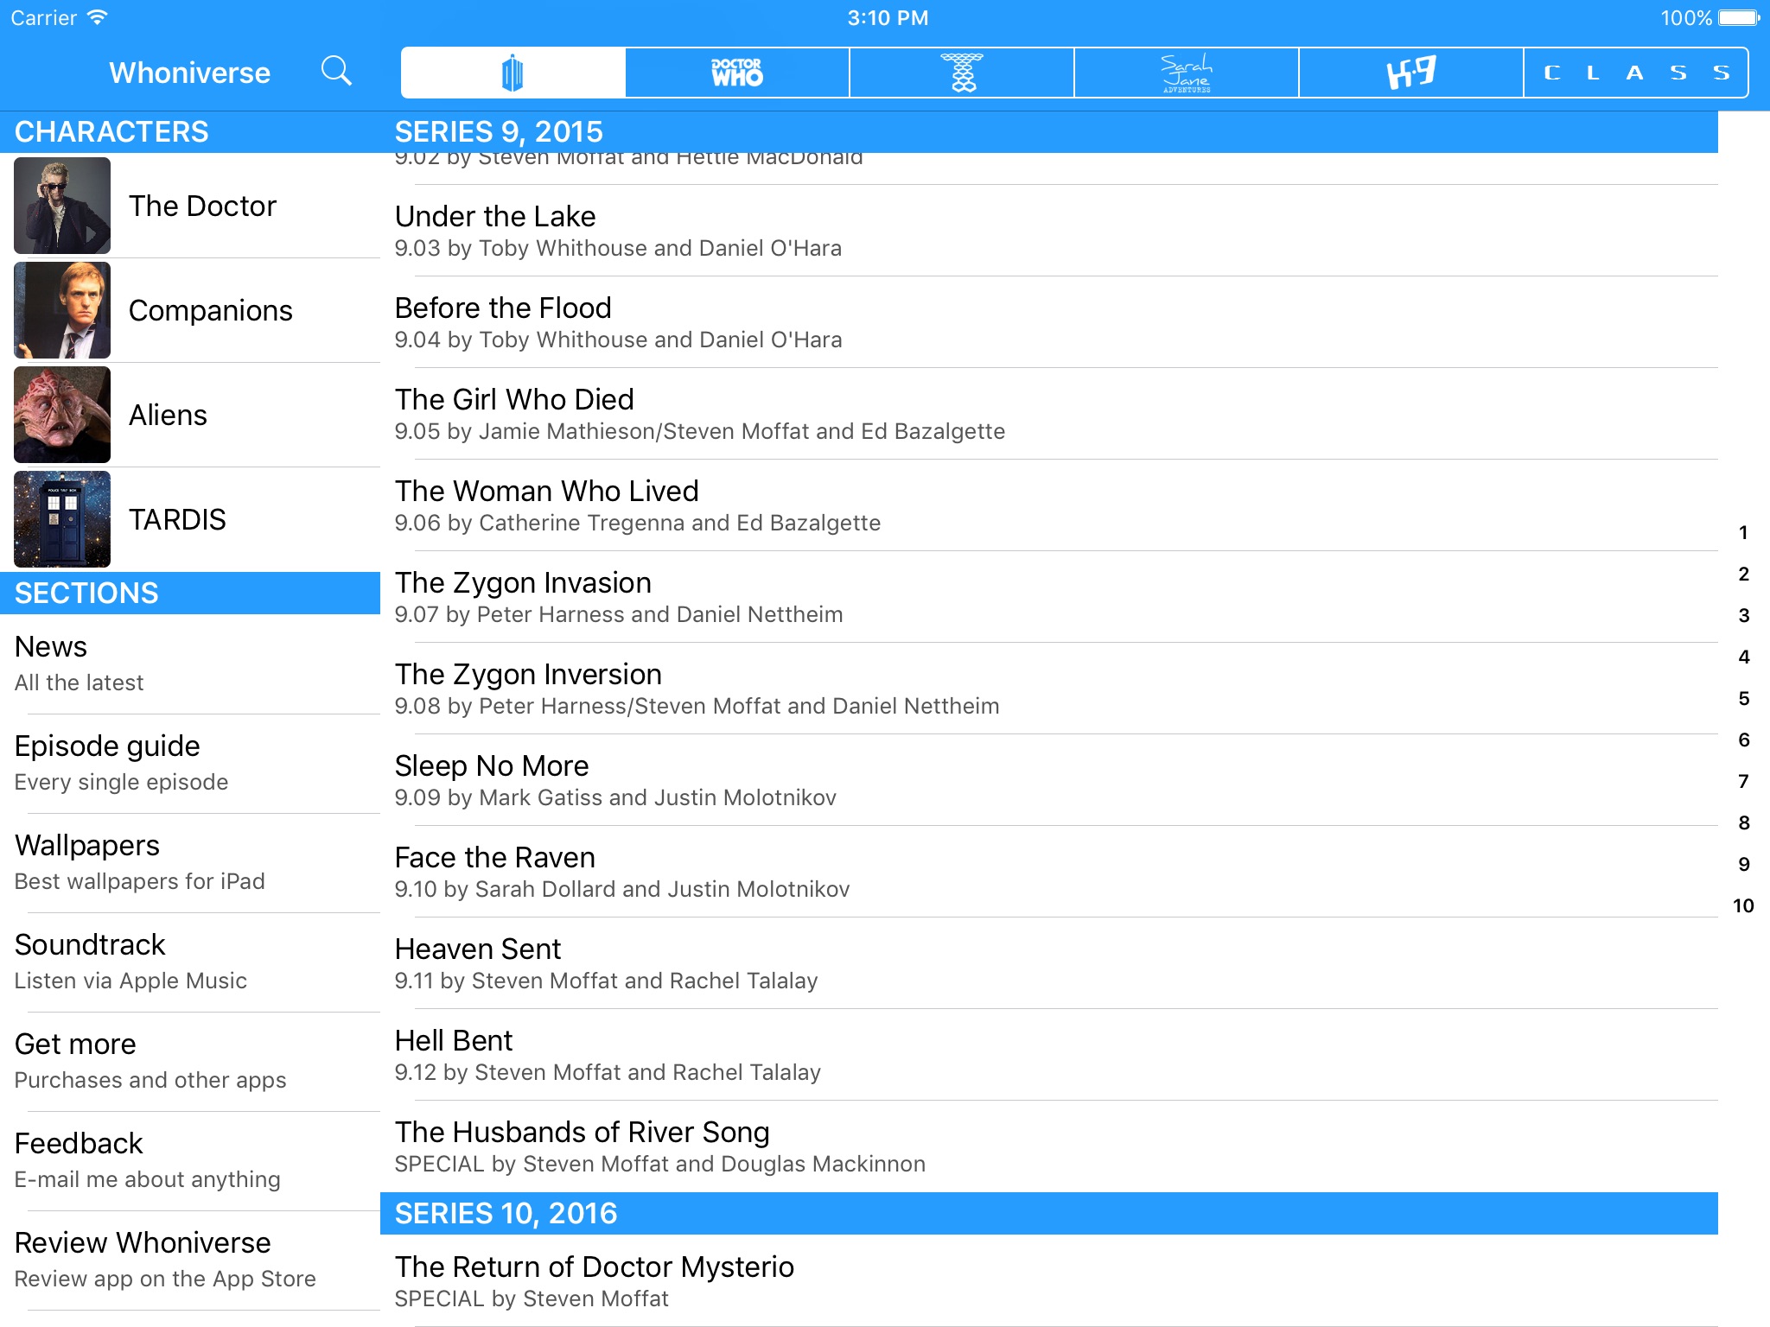This screenshot has height=1327, width=1770.
Task: Switch to Sarah Jane Adventures tab
Action: click(x=1187, y=73)
